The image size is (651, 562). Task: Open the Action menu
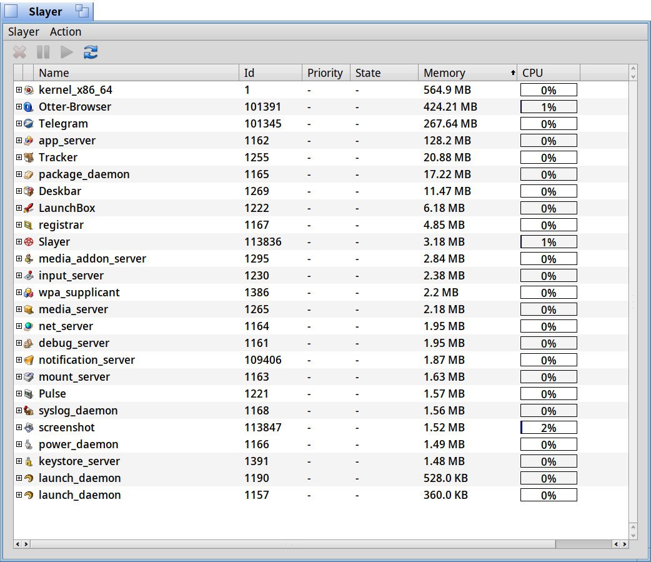tap(66, 32)
